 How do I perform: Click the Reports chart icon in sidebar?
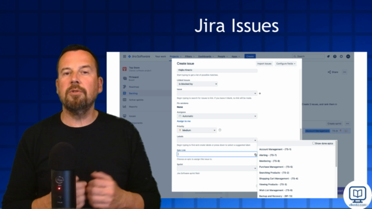coord(124,107)
